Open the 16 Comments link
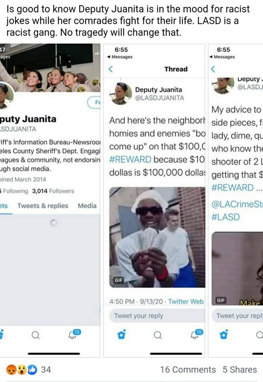 tap(188, 370)
